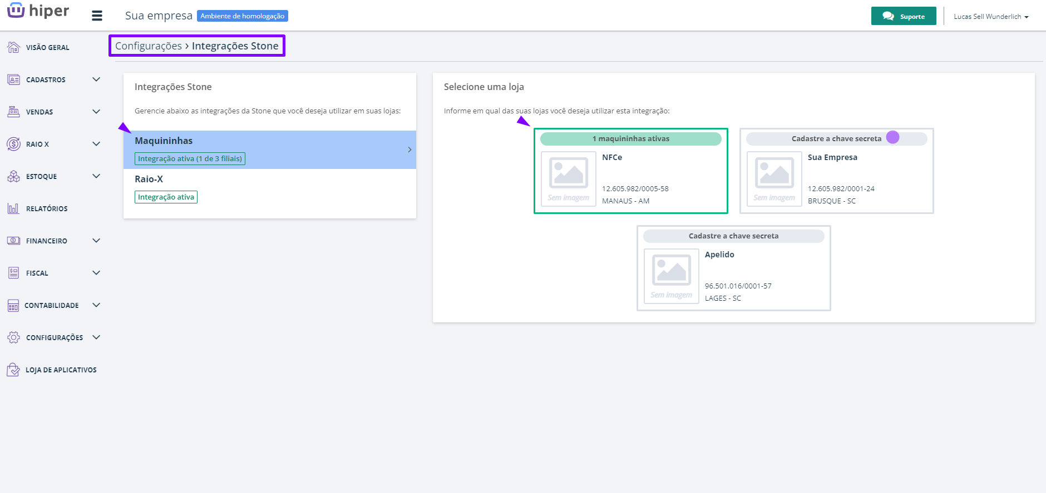Click Integrações Stone in the breadcrumb
This screenshot has width=1046, height=493.
[x=235, y=46]
